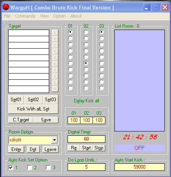Close the WarguH window
The height and width of the screenshot is (177, 171).
tap(165, 7)
